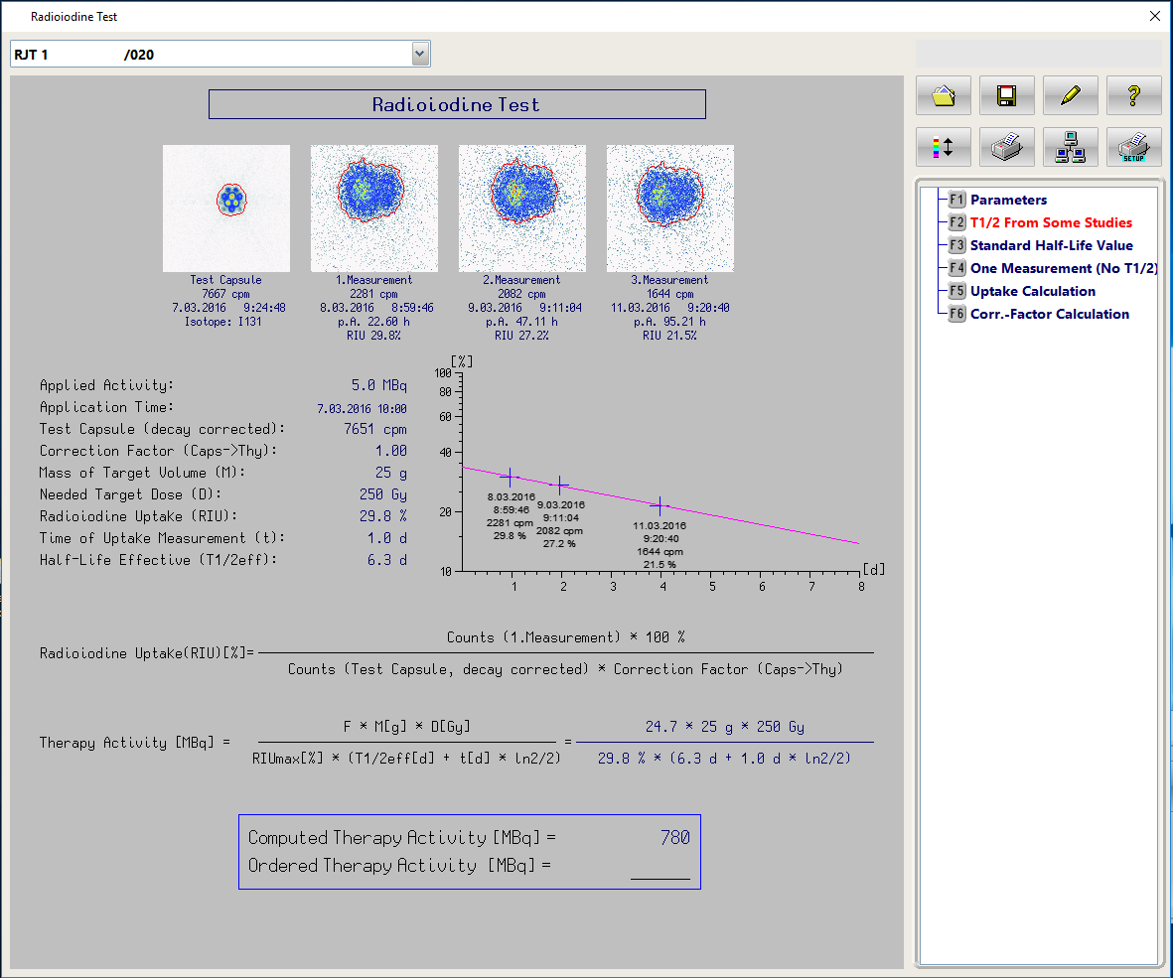Select T1/2 From Some Studies option

click(1050, 222)
